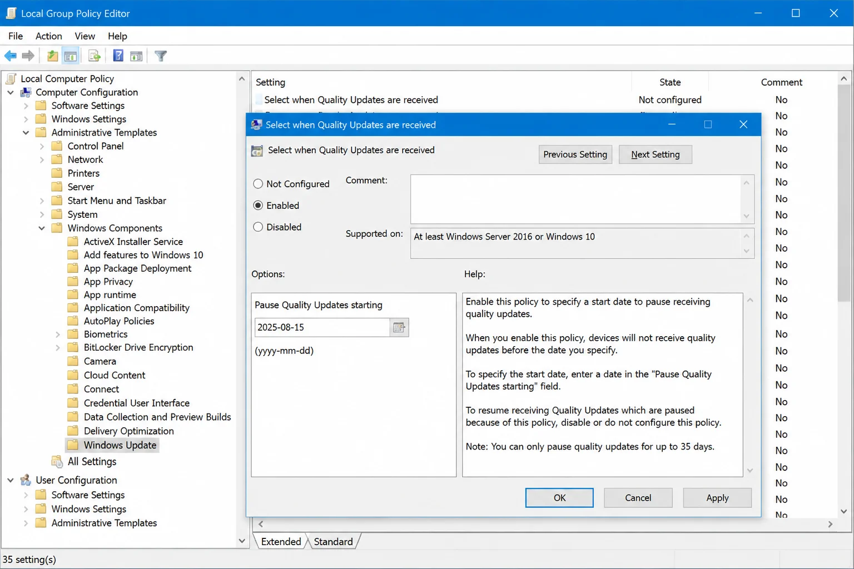The image size is (854, 569).
Task: Expand Software Settings under Computer Configuration
Action: coord(26,106)
